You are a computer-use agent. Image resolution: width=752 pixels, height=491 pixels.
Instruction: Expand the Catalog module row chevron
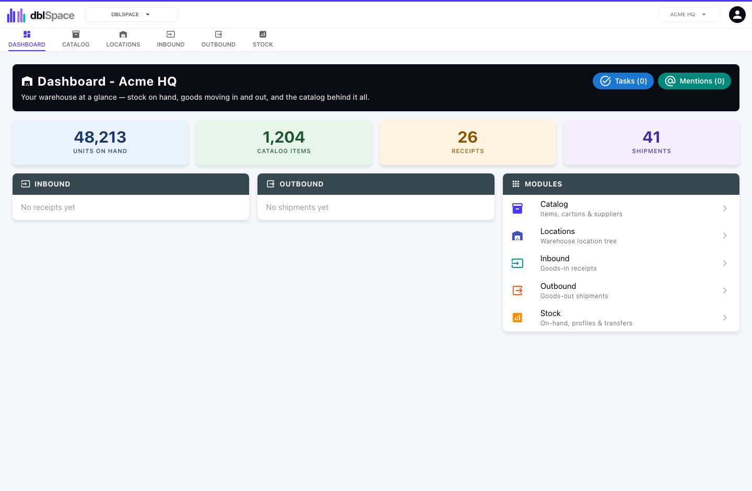(x=725, y=208)
